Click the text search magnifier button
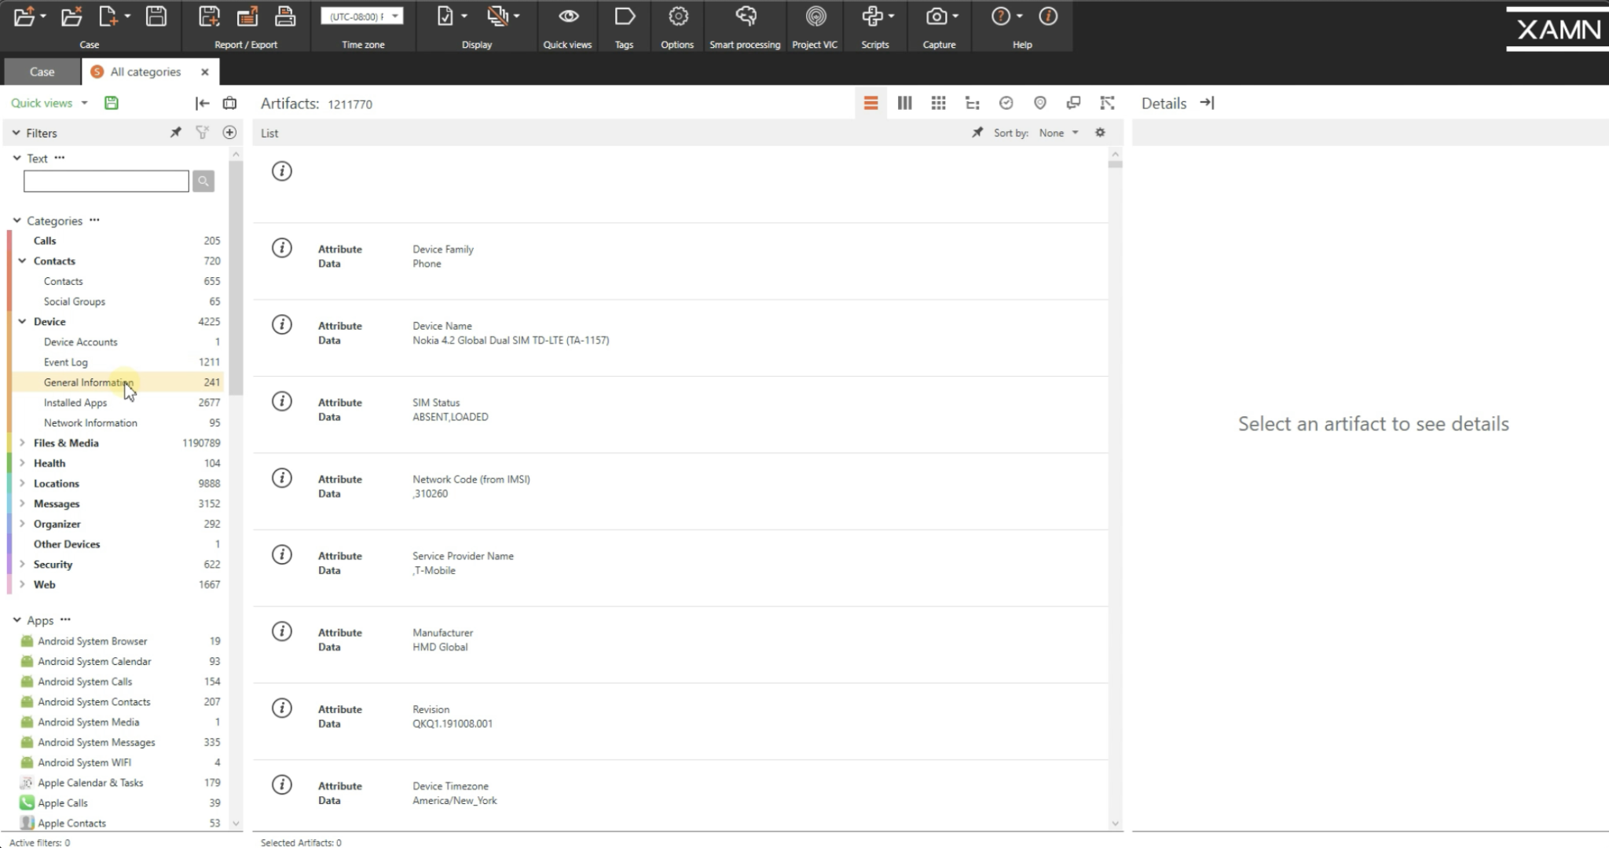1609x848 pixels. [x=203, y=181]
